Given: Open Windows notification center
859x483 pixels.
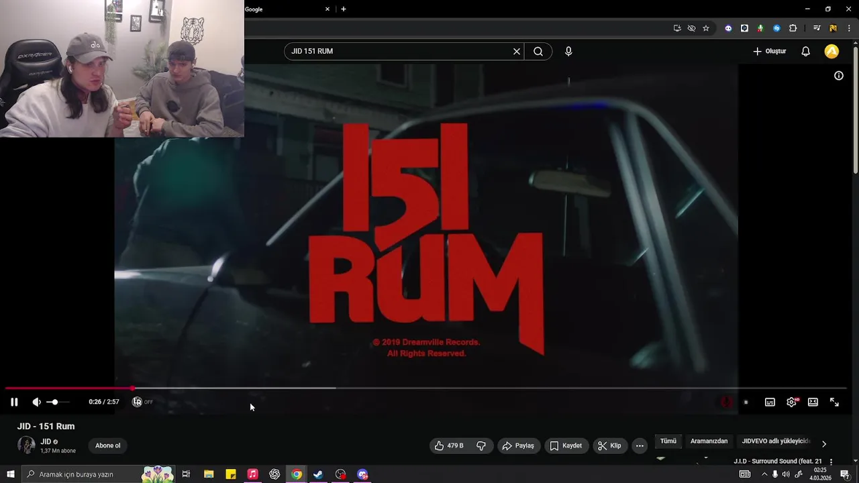Looking at the screenshot, I should tap(845, 474).
